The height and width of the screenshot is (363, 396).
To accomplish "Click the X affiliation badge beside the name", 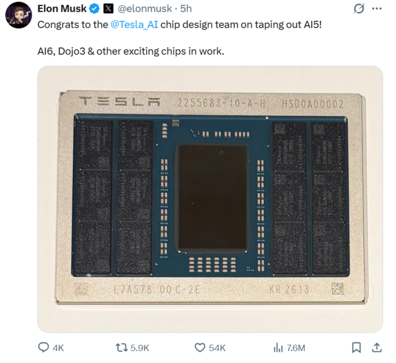I will click(x=108, y=9).
